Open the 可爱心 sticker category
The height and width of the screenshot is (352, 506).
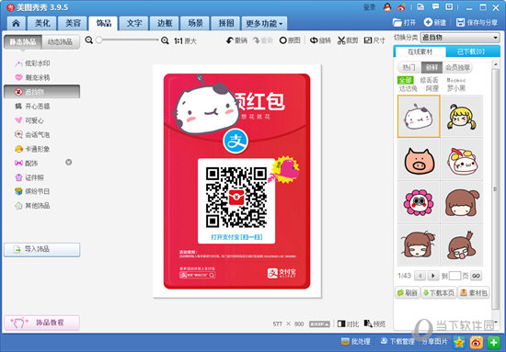click(x=29, y=120)
